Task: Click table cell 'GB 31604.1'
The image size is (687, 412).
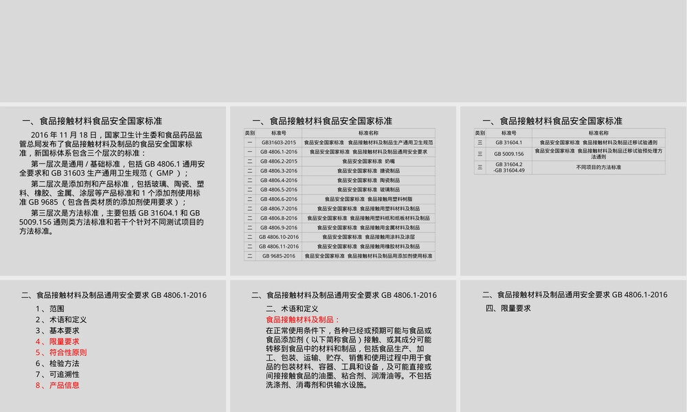Action: point(508,142)
